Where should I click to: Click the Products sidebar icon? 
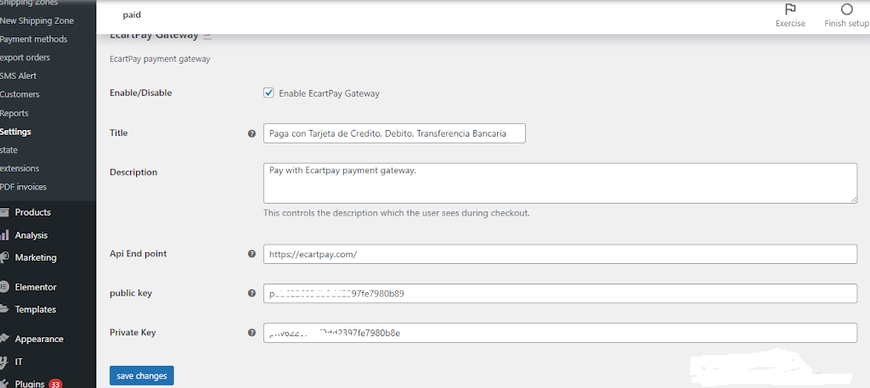(x=4, y=212)
